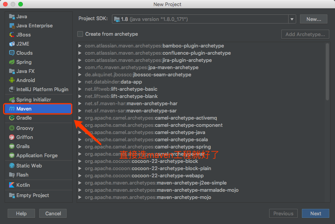Choose Kotlin label in project list
The image size is (335, 224).
(x=23, y=185)
